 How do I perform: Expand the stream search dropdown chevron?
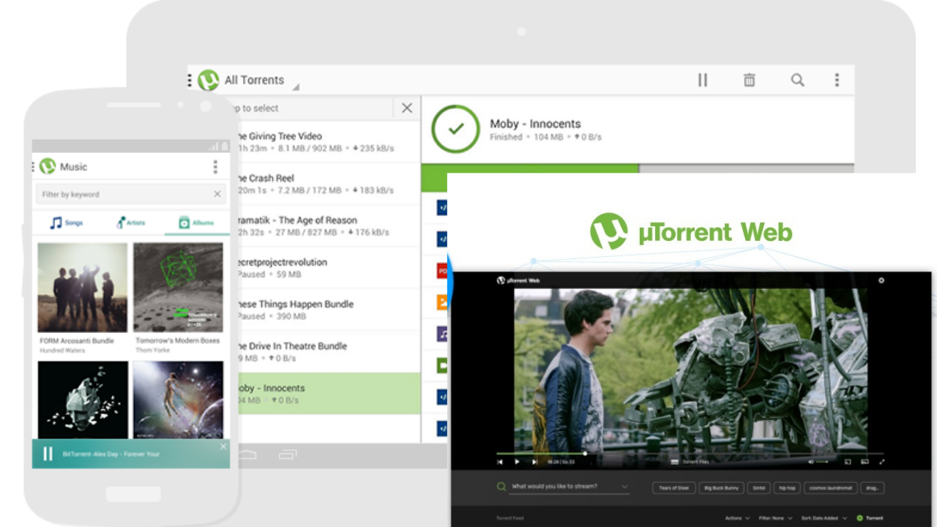pyautogui.click(x=624, y=487)
